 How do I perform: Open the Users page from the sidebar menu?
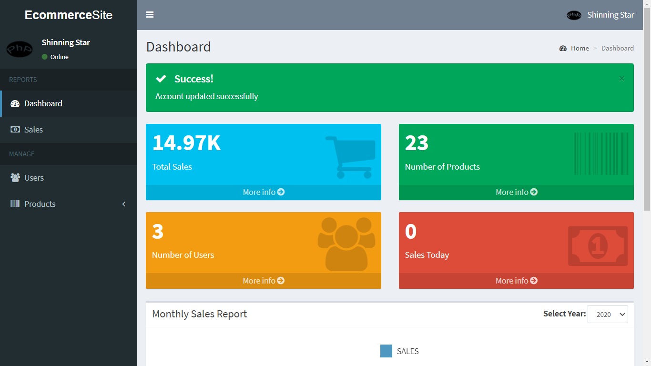tap(34, 177)
